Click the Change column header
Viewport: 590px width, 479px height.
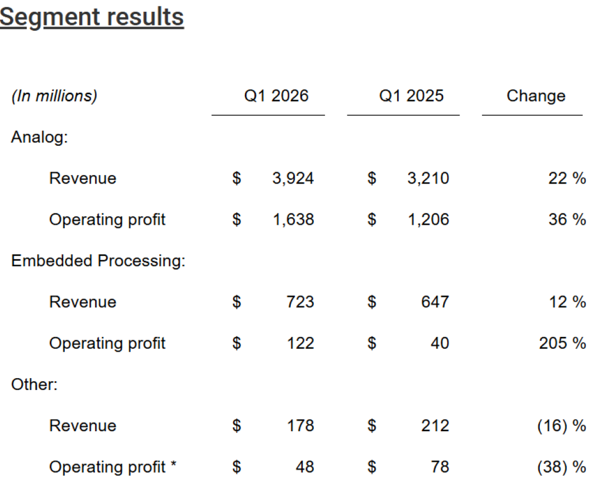click(x=536, y=96)
